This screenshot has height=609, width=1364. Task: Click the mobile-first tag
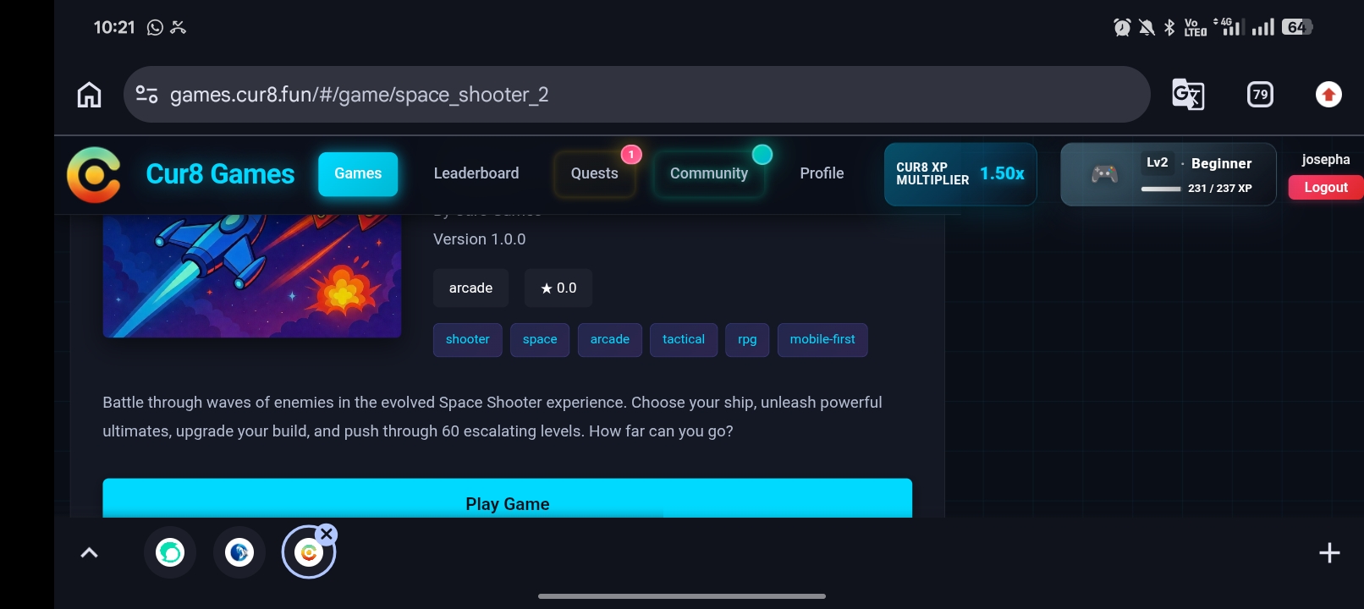[822, 340]
